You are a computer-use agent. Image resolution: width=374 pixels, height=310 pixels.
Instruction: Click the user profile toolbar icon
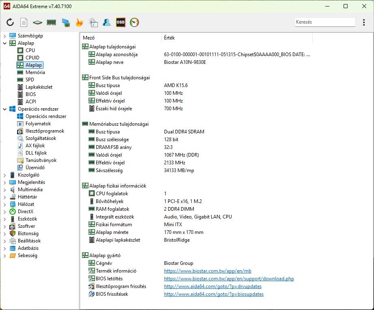point(107,22)
